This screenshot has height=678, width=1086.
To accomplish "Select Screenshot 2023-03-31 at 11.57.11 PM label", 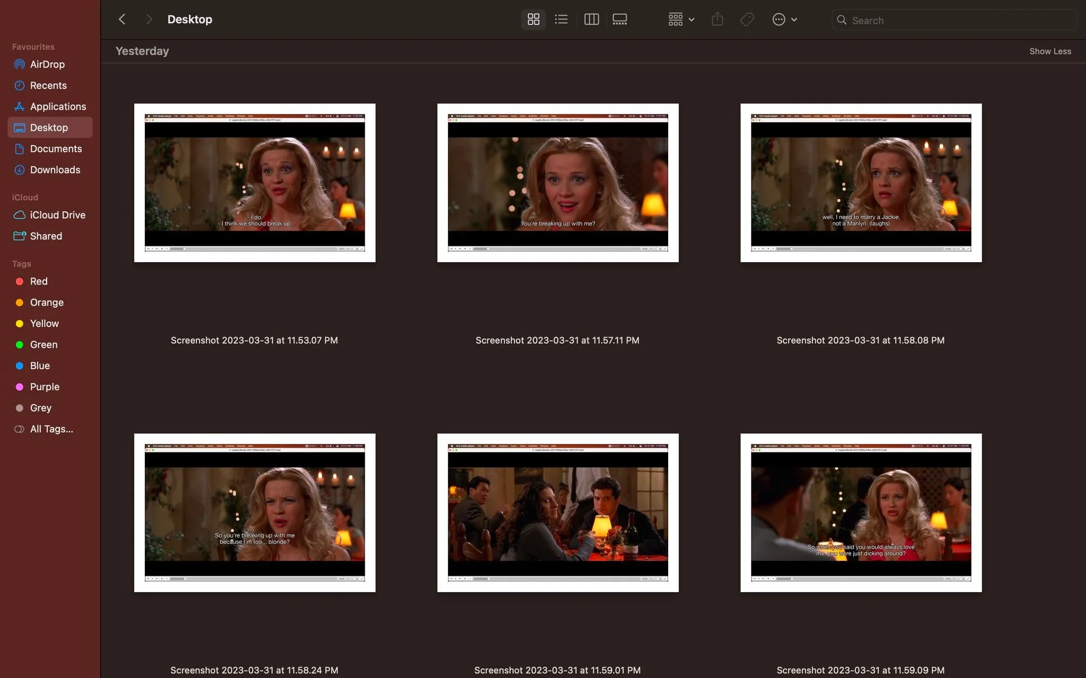I will point(557,341).
